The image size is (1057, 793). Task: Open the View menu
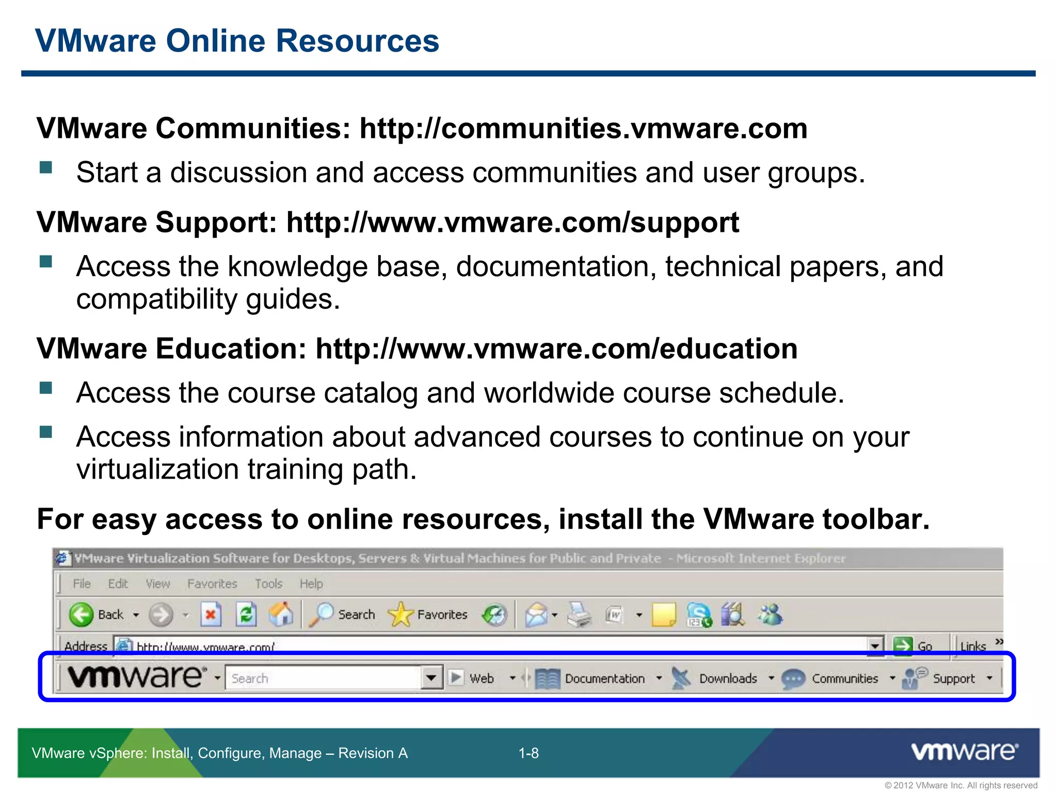coord(157,583)
